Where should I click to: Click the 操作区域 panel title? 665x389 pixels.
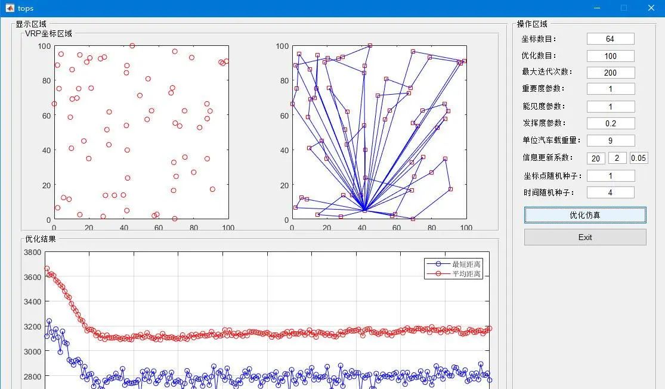click(x=532, y=24)
